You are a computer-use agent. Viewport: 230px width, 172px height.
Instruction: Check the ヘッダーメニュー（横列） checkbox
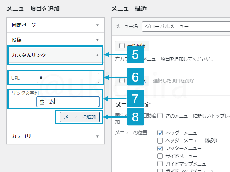[x=160, y=141]
